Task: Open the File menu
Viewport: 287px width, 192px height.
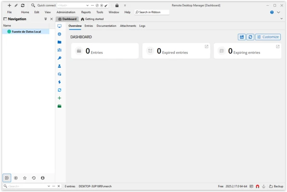Action: [x=9, y=12]
